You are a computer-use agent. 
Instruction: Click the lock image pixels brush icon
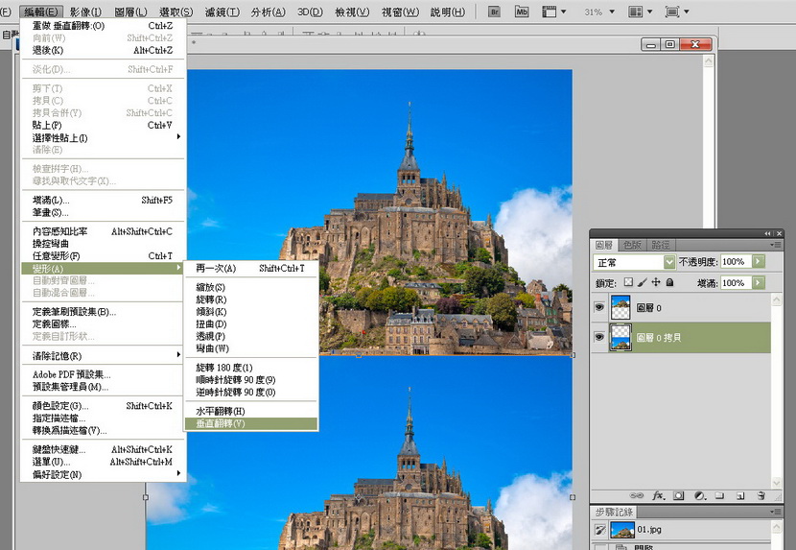643,282
